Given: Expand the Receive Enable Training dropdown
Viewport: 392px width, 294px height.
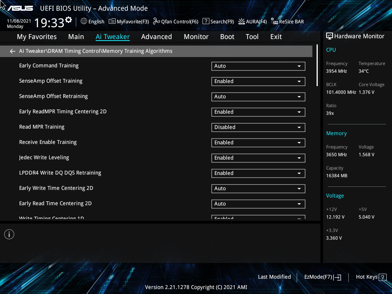Looking at the screenshot, I should [x=258, y=143].
